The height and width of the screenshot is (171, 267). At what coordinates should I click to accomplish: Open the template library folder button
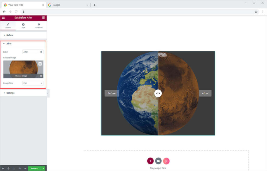coord(158,161)
